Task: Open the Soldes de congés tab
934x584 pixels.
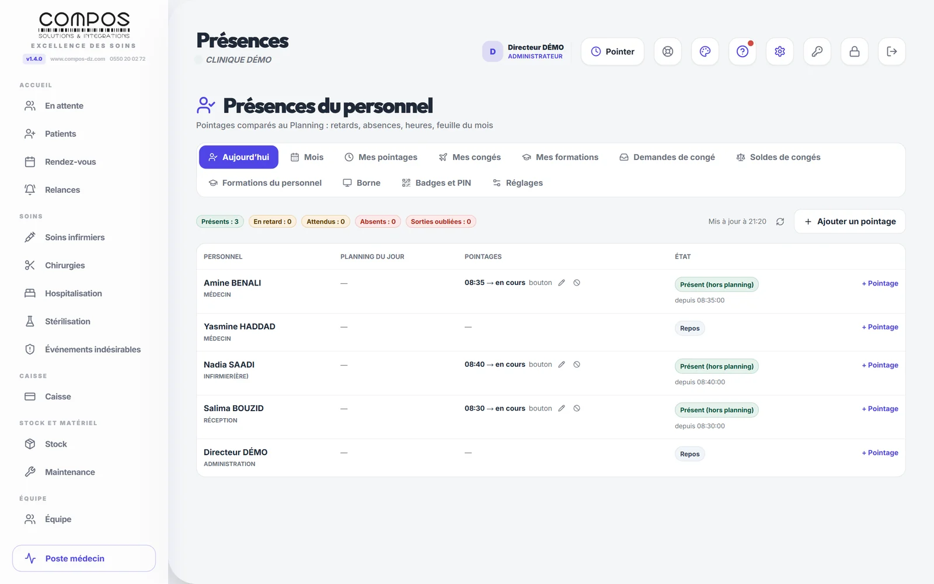Action: 779,157
